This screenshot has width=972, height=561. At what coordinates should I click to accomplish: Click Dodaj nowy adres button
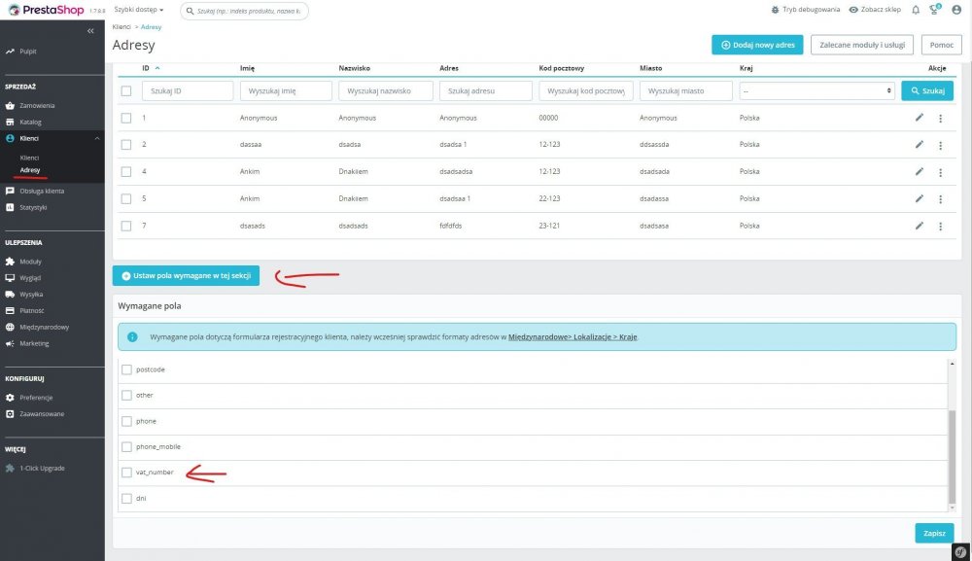[x=757, y=45]
